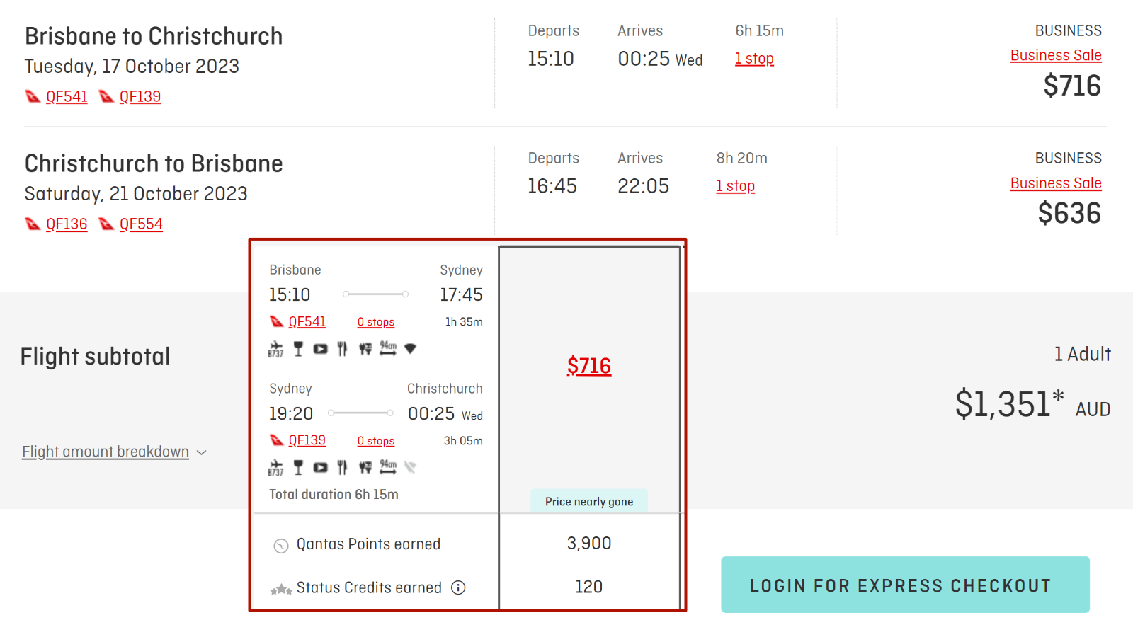Click the 94cm seat pitch icon for QF139

pos(388,467)
